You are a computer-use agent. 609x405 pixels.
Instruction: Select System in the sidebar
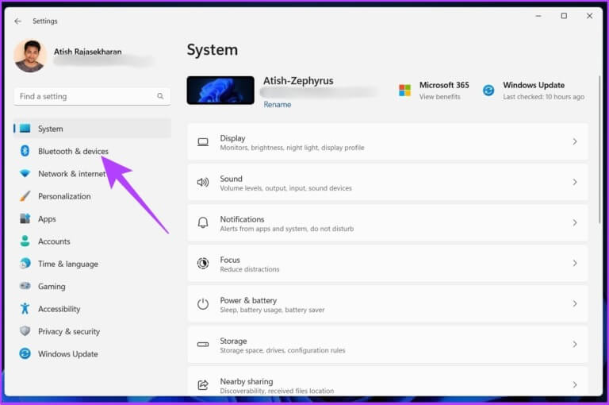[93, 129]
